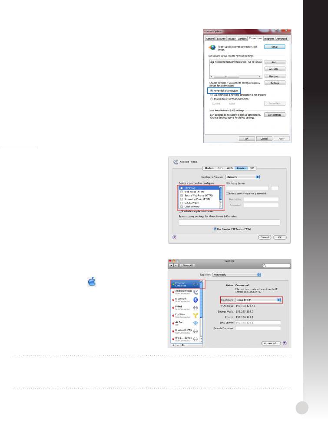Open help in the Network window

[285, 343]
